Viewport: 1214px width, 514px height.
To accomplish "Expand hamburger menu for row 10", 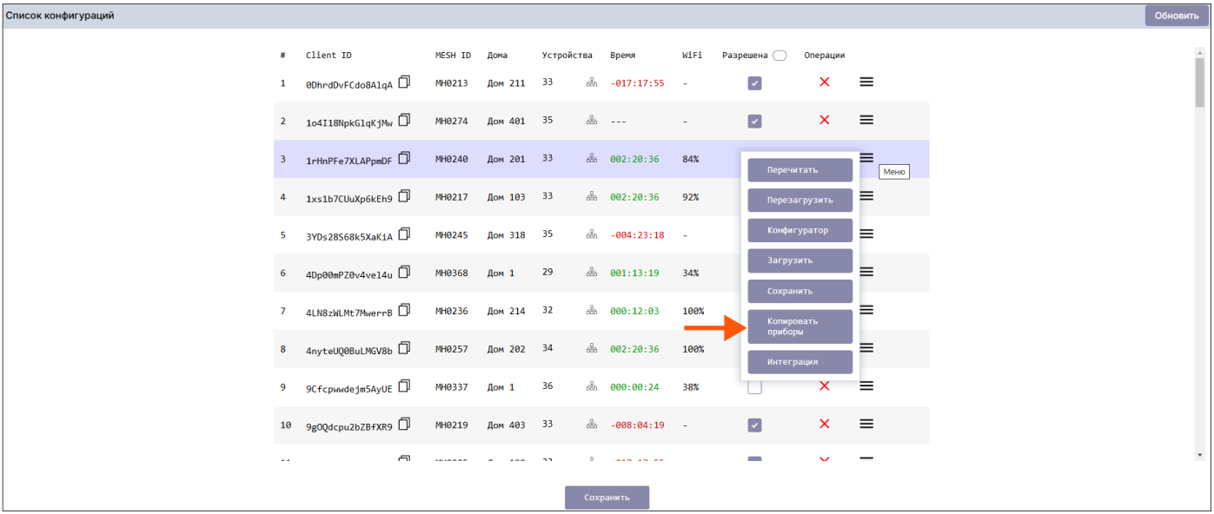I will [x=866, y=424].
